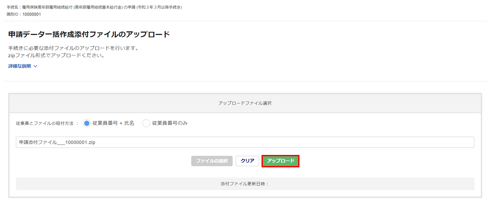Click the zip file name input field
Screen dimensions: 489x202
point(245,142)
